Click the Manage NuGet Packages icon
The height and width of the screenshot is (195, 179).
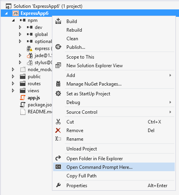coord(58,84)
